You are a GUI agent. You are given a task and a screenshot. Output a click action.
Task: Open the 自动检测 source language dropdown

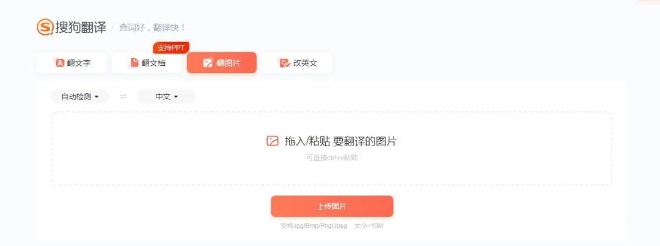80,96
